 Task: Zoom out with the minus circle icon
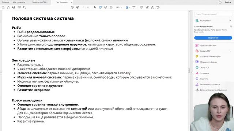[106, 7]
